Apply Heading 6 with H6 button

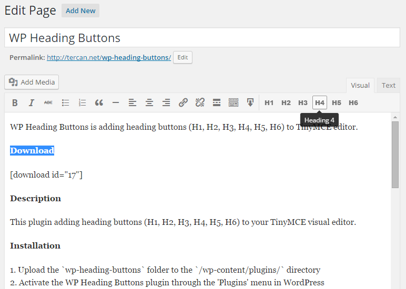tap(353, 102)
